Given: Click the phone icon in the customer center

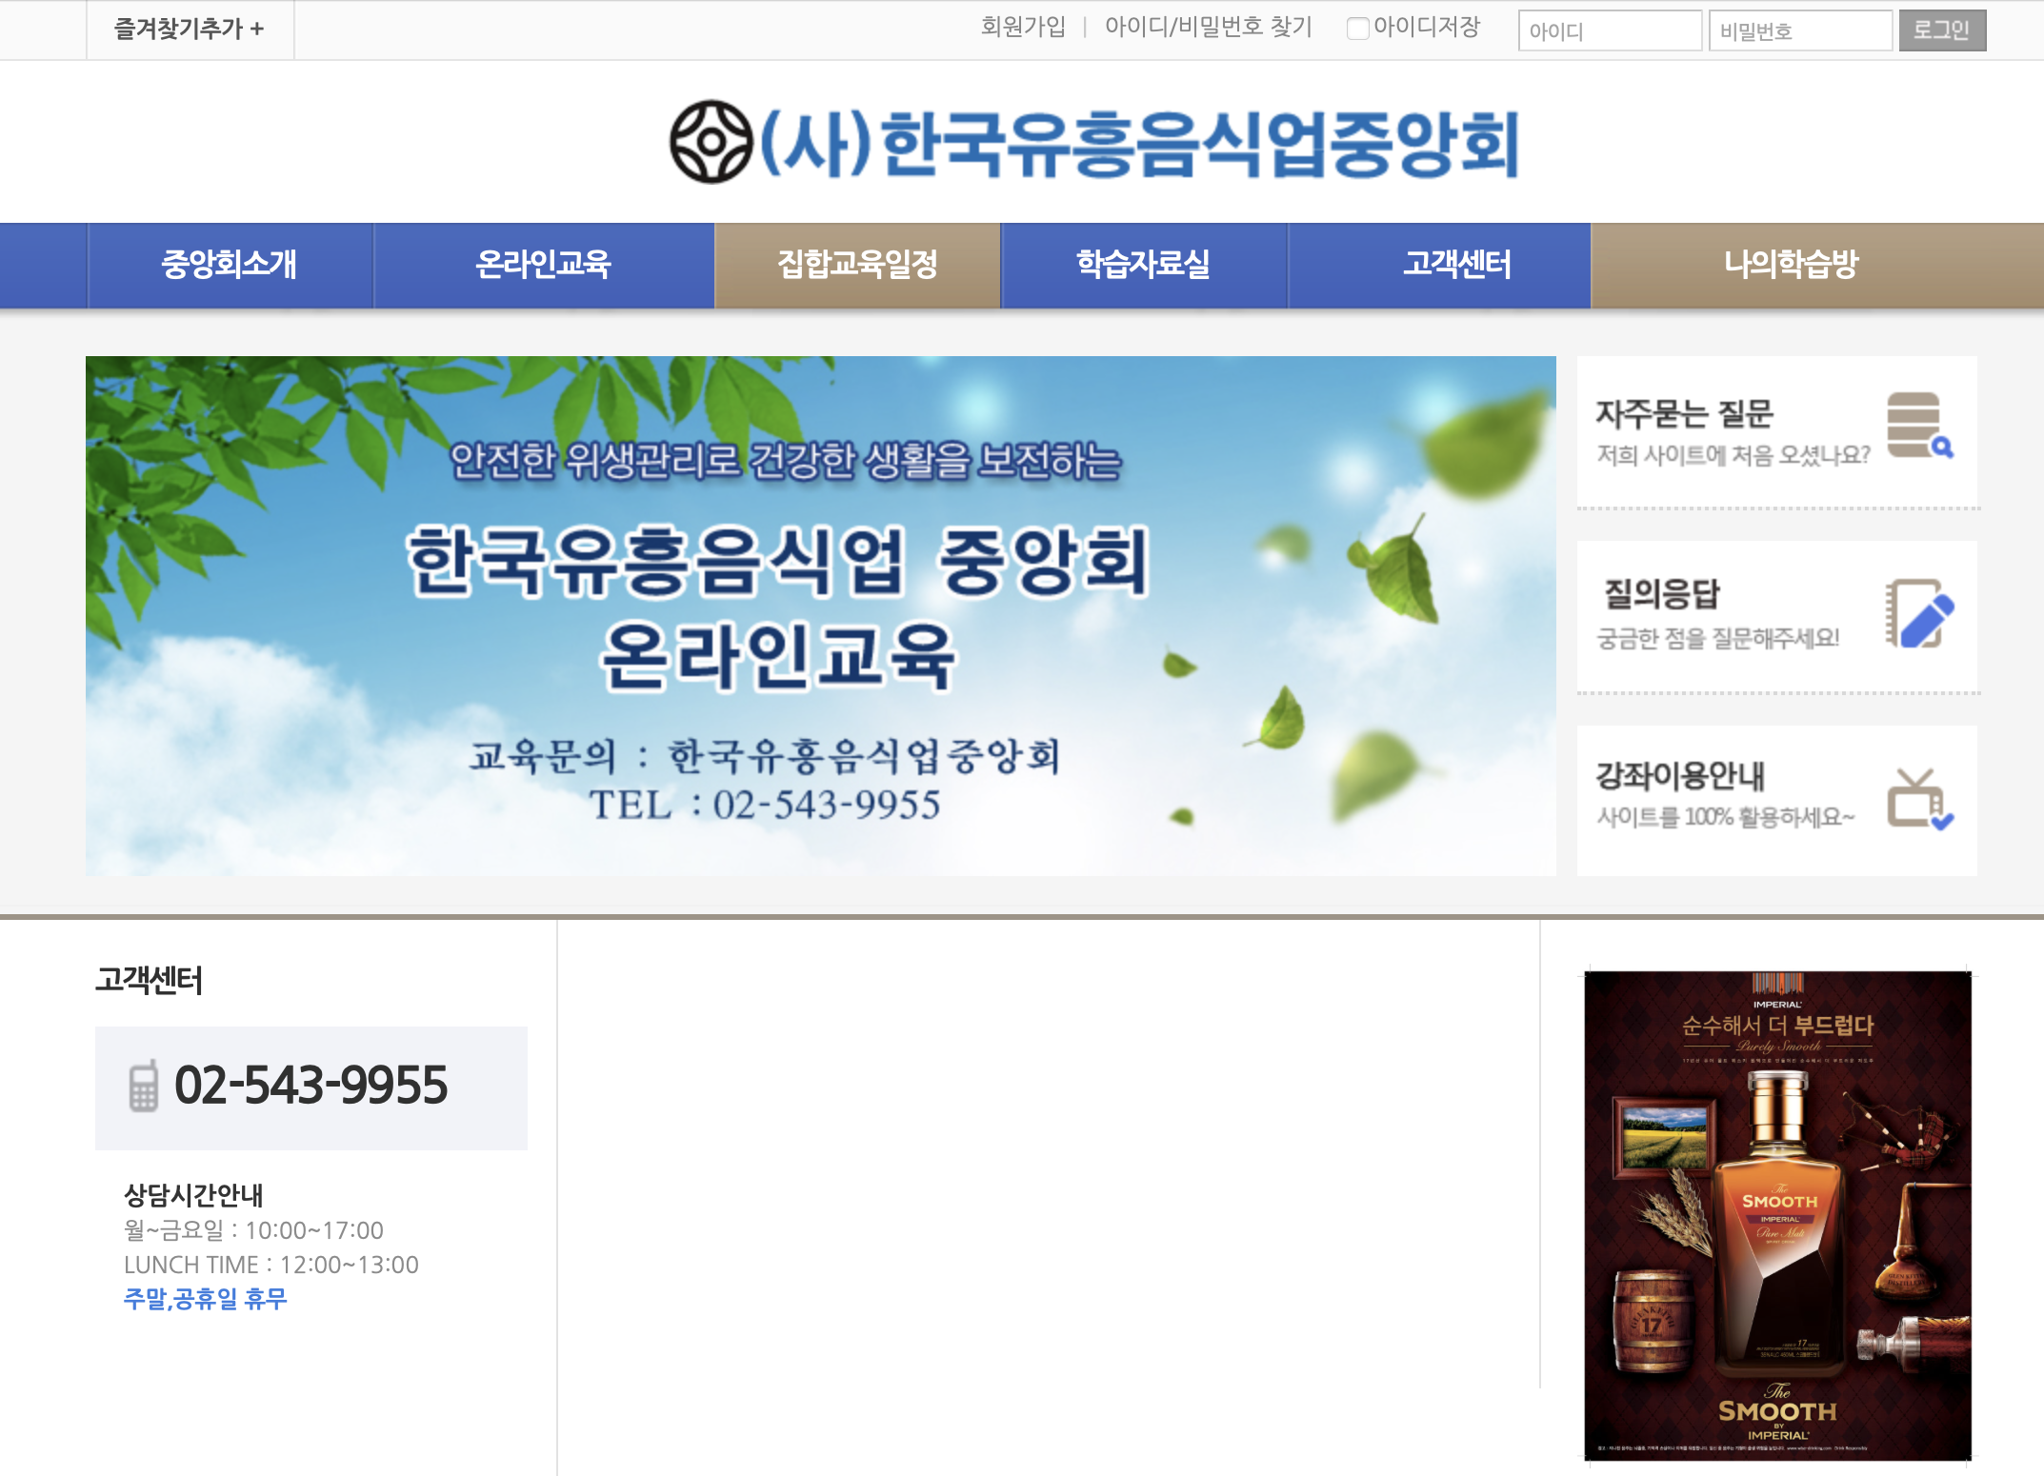Looking at the screenshot, I should (143, 1087).
